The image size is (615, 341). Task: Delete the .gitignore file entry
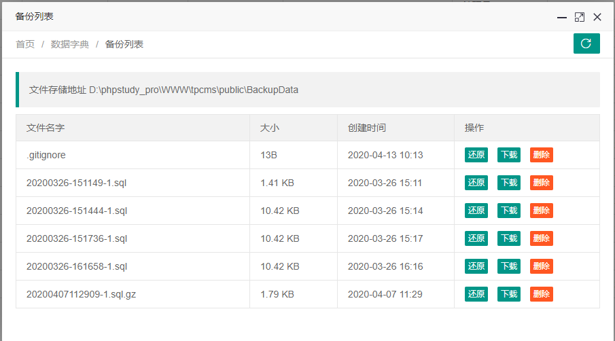click(x=541, y=155)
